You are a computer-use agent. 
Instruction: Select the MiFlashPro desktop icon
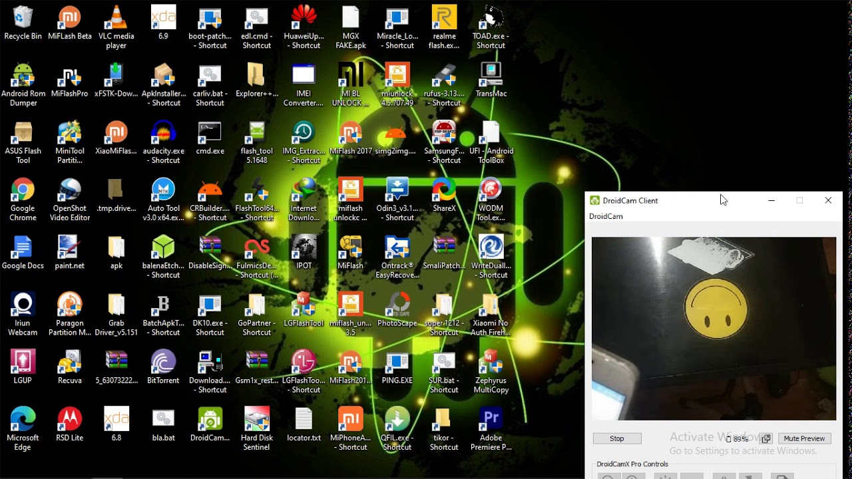coord(70,80)
